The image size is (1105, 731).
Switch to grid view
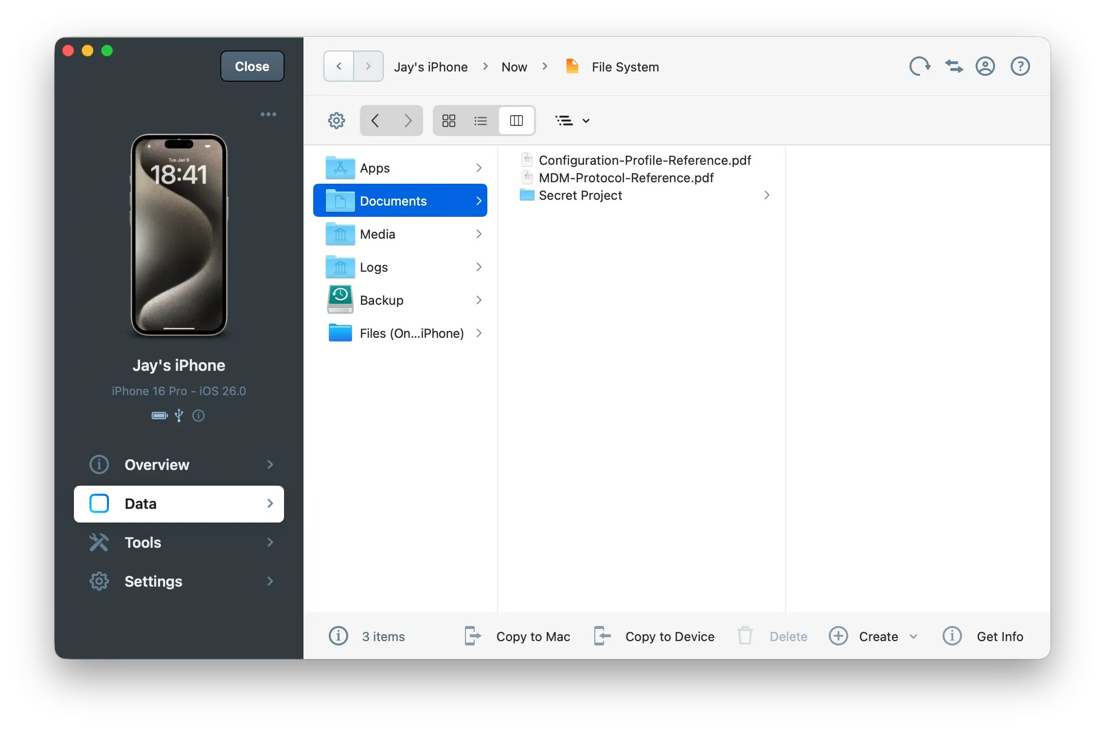pos(448,120)
